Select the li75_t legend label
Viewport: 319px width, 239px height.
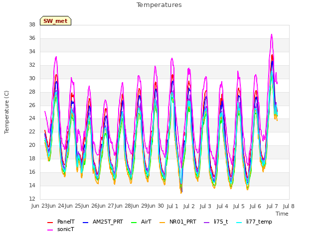point(221,222)
